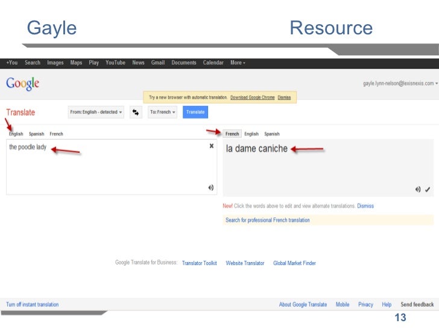The width and height of the screenshot is (439, 329).
Task: Open the gayle.lynn-nelson account dropdown
Action: click(x=400, y=83)
